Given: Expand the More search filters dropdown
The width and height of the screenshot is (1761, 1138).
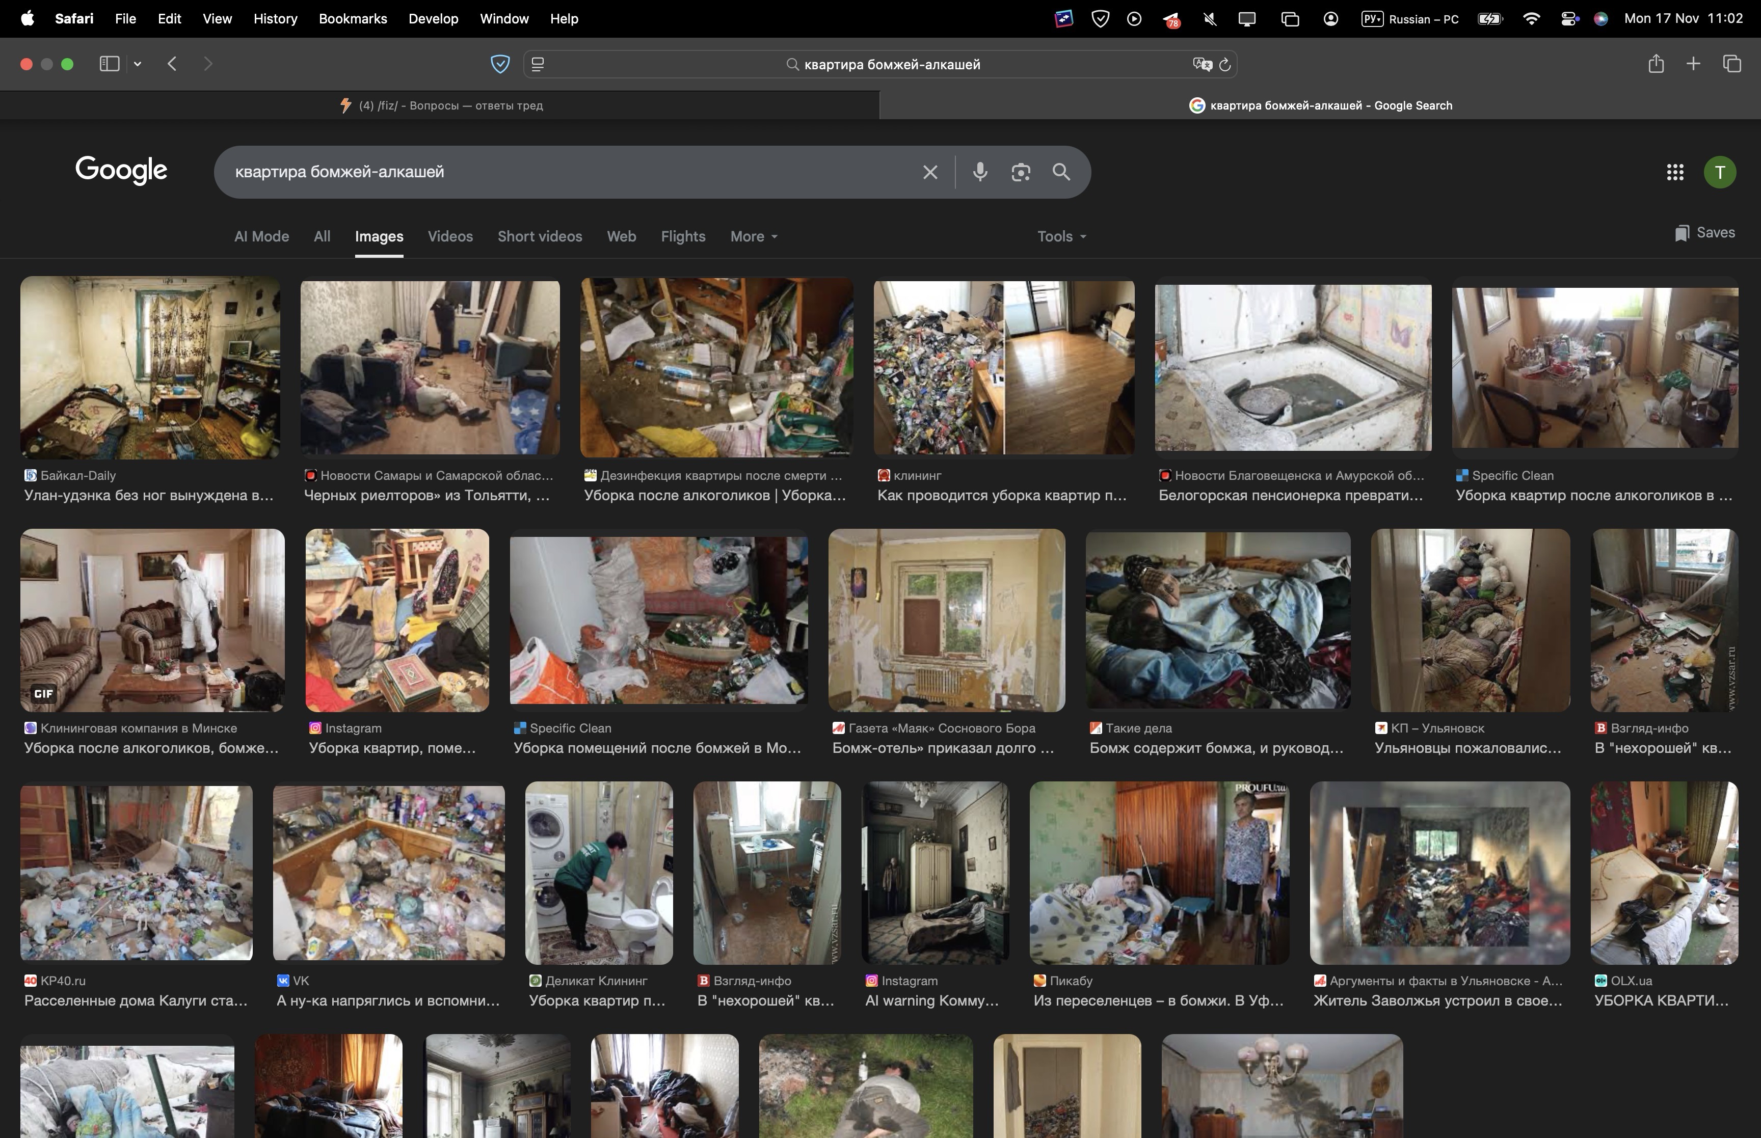Looking at the screenshot, I should 753,236.
